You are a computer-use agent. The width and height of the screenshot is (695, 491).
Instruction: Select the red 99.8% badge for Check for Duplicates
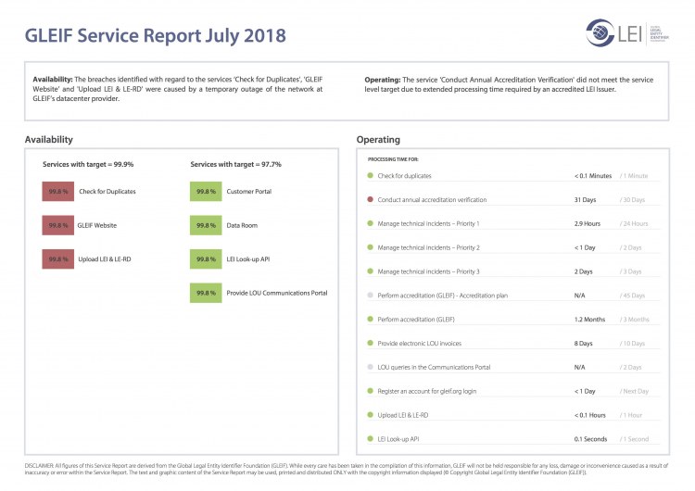point(57,192)
